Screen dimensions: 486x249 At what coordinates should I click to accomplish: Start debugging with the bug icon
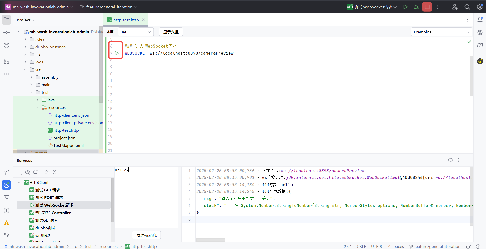416,7
